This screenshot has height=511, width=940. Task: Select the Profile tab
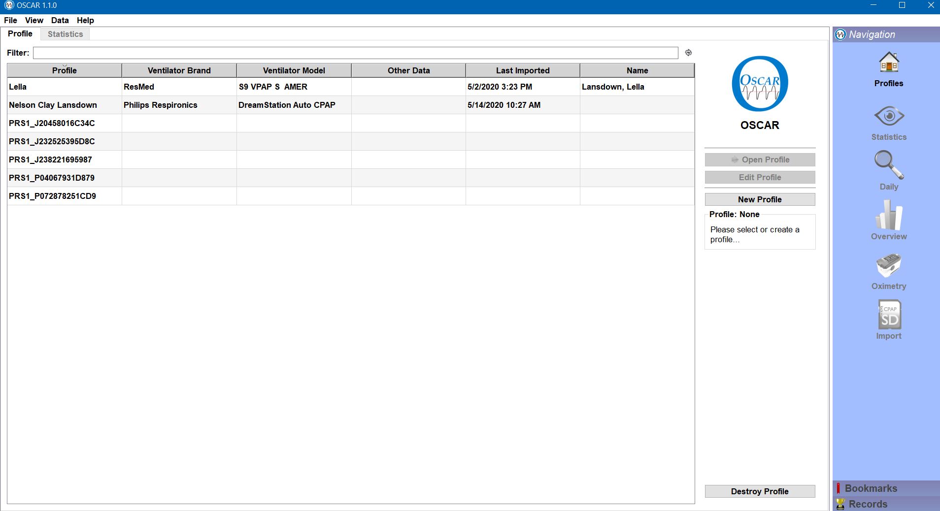click(x=20, y=33)
